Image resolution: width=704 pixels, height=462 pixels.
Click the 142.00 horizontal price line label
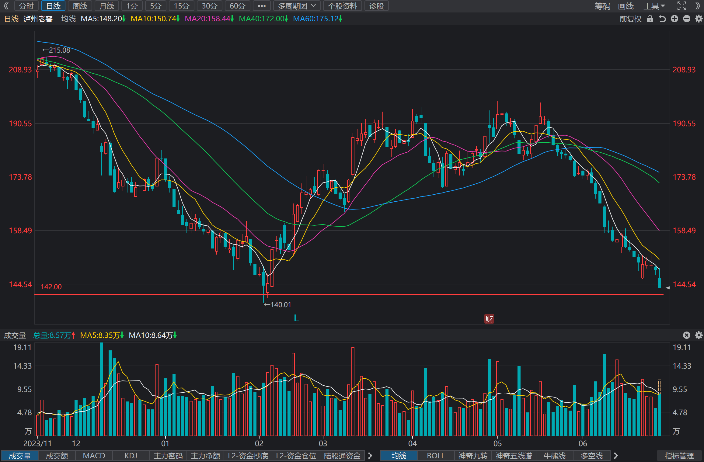[x=51, y=287]
